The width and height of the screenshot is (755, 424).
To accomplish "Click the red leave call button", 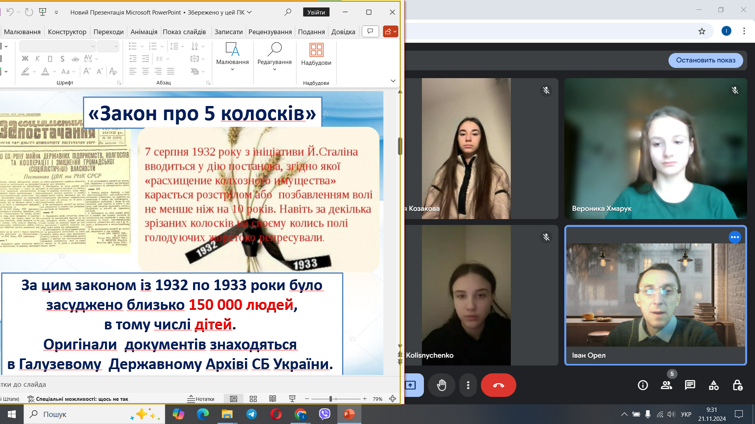I will click(x=498, y=385).
